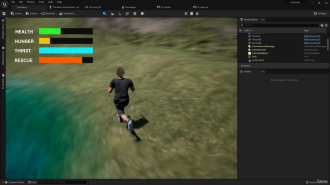Screen dimensions: 330x185
Task: Switch to the UI_Rescue tab
Action: point(201,7)
